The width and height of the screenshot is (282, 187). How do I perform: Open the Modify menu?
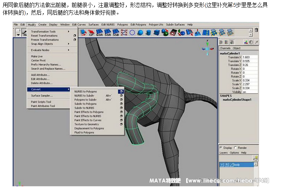pyautogui.click(x=32, y=25)
